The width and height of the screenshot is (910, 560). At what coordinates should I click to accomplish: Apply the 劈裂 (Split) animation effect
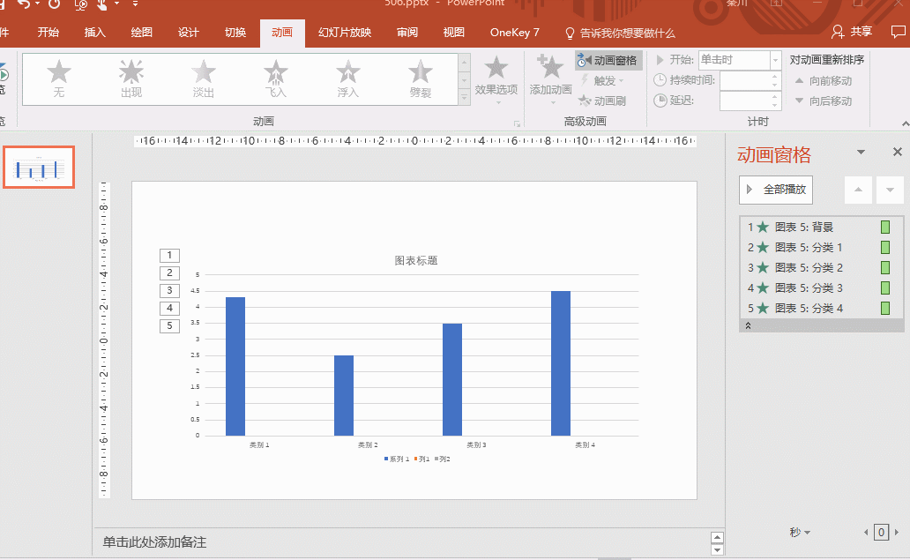pos(421,78)
